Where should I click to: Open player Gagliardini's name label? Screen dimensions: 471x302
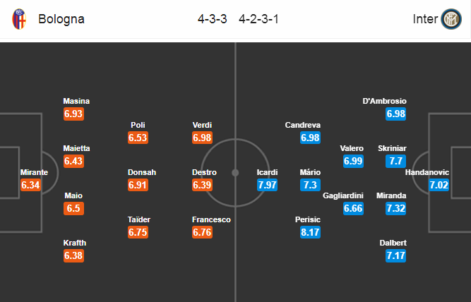point(343,195)
